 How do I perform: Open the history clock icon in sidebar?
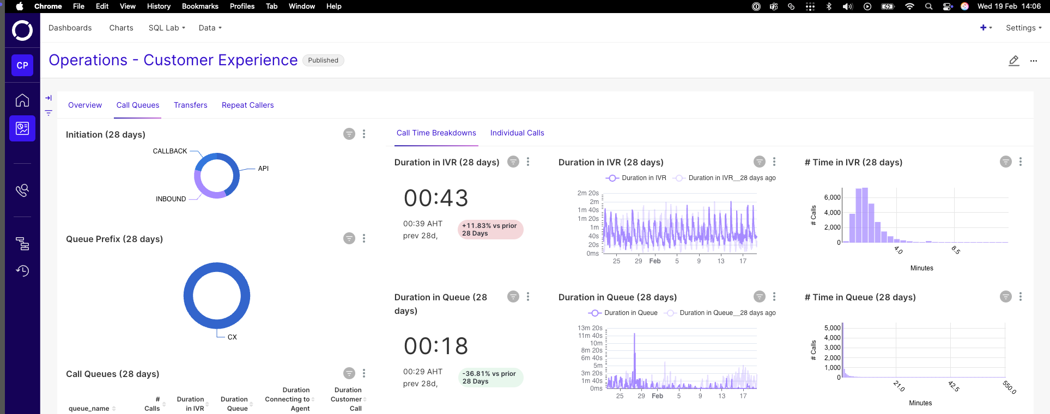[x=22, y=270]
